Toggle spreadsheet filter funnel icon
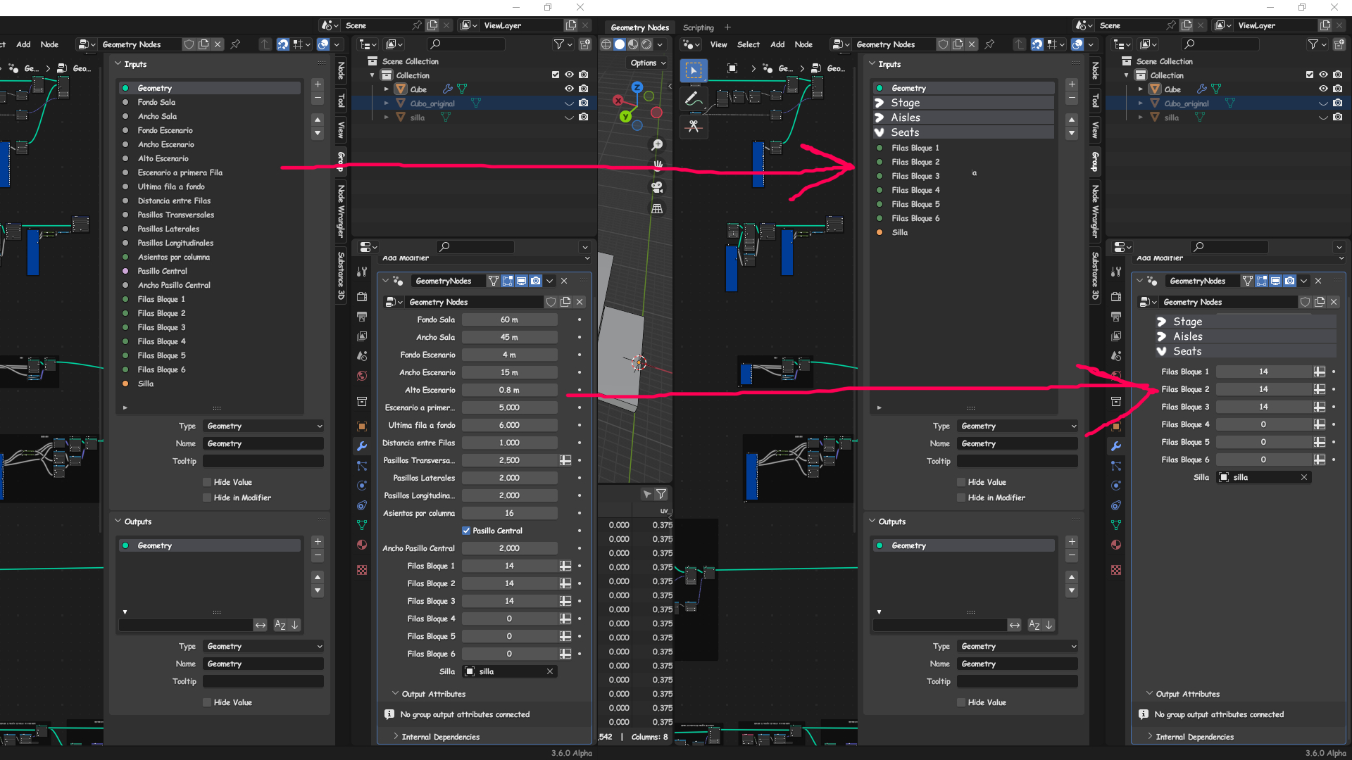This screenshot has width=1352, height=760. [661, 494]
